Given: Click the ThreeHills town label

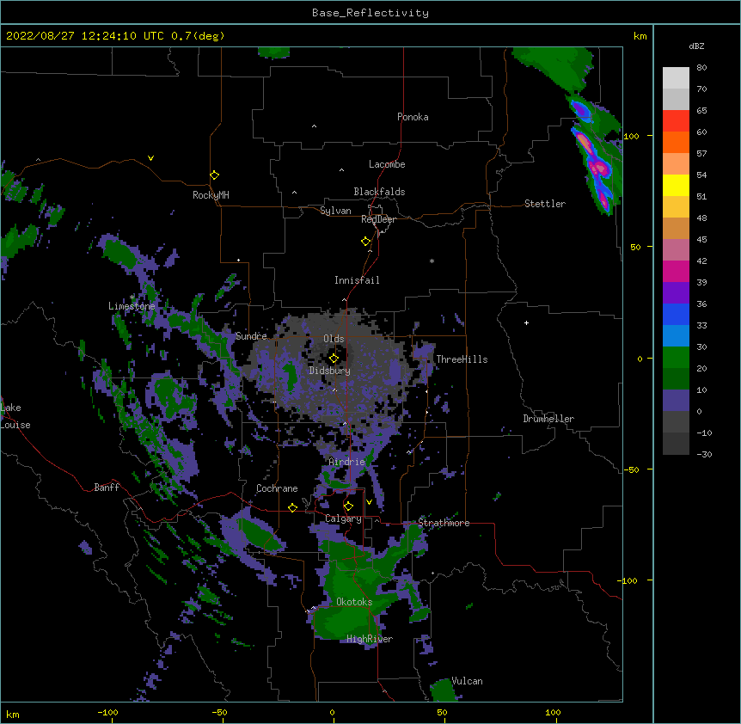Looking at the screenshot, I should coord(462,359).
